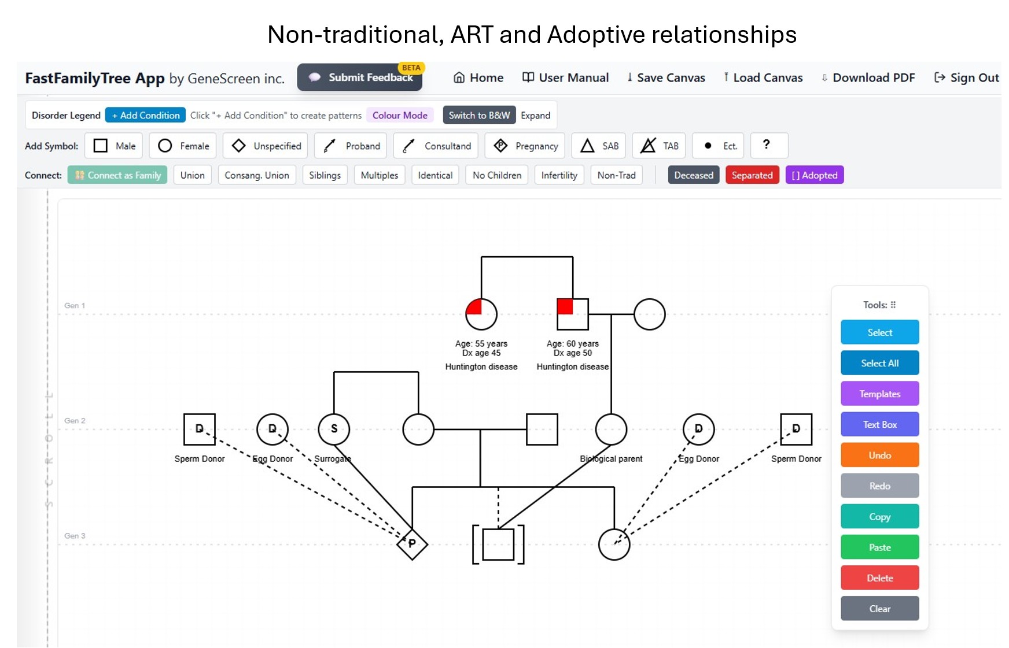Click Select All in Tools
Screen dimensions: 1009x648
(879, 363)
